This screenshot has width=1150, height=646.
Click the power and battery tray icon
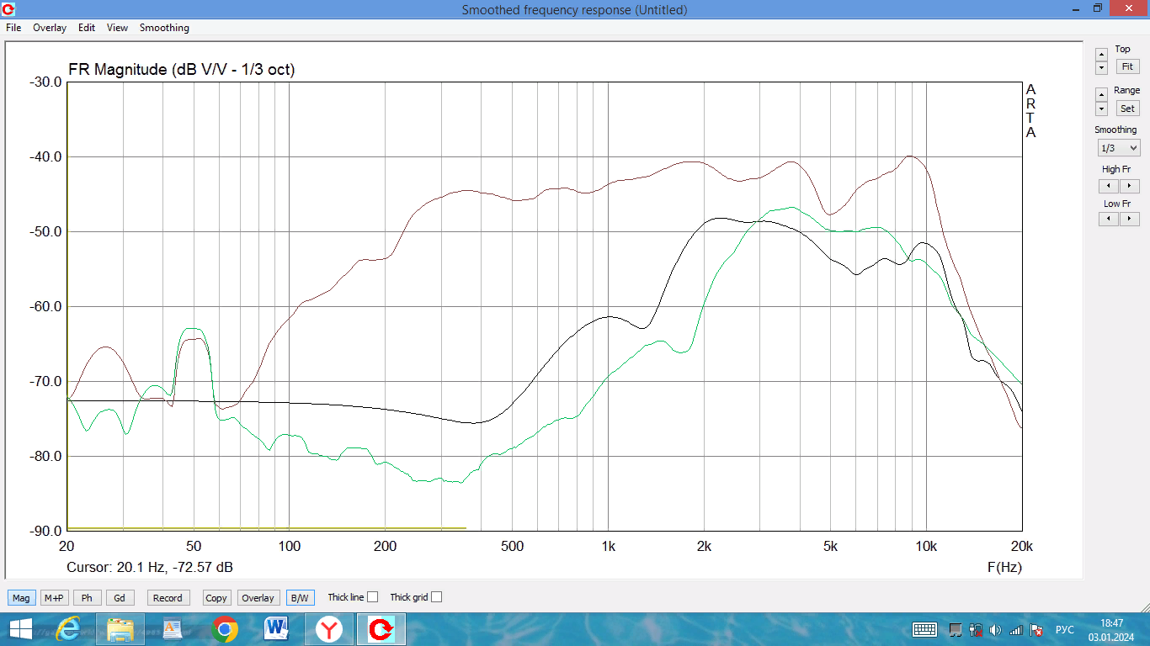(976, 629)
